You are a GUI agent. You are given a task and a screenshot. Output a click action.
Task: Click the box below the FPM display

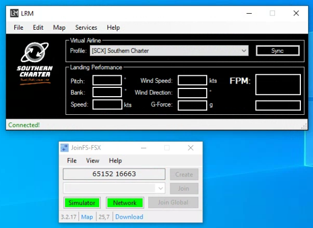(x=278, y=105)
